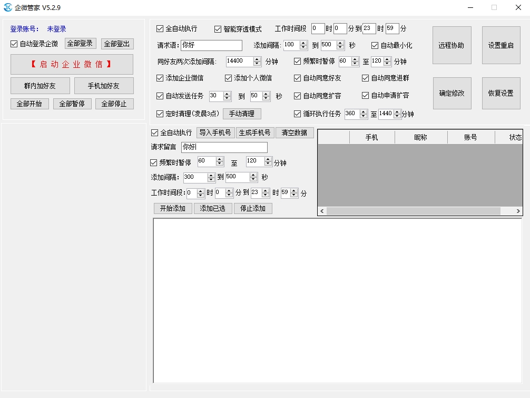Adjust 循环执行任务 1440 spinner
This screenshot has height=398, width=530.
[390, 114]
